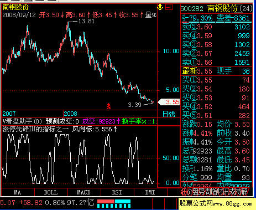Click the 涨跌 0.15 change value
Screen dimensions: 256x210
coord(197,124)
